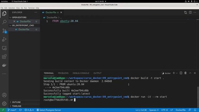Select Dockerfile entry under Open Editors
The image size is (199, 112).
(24, 21)
